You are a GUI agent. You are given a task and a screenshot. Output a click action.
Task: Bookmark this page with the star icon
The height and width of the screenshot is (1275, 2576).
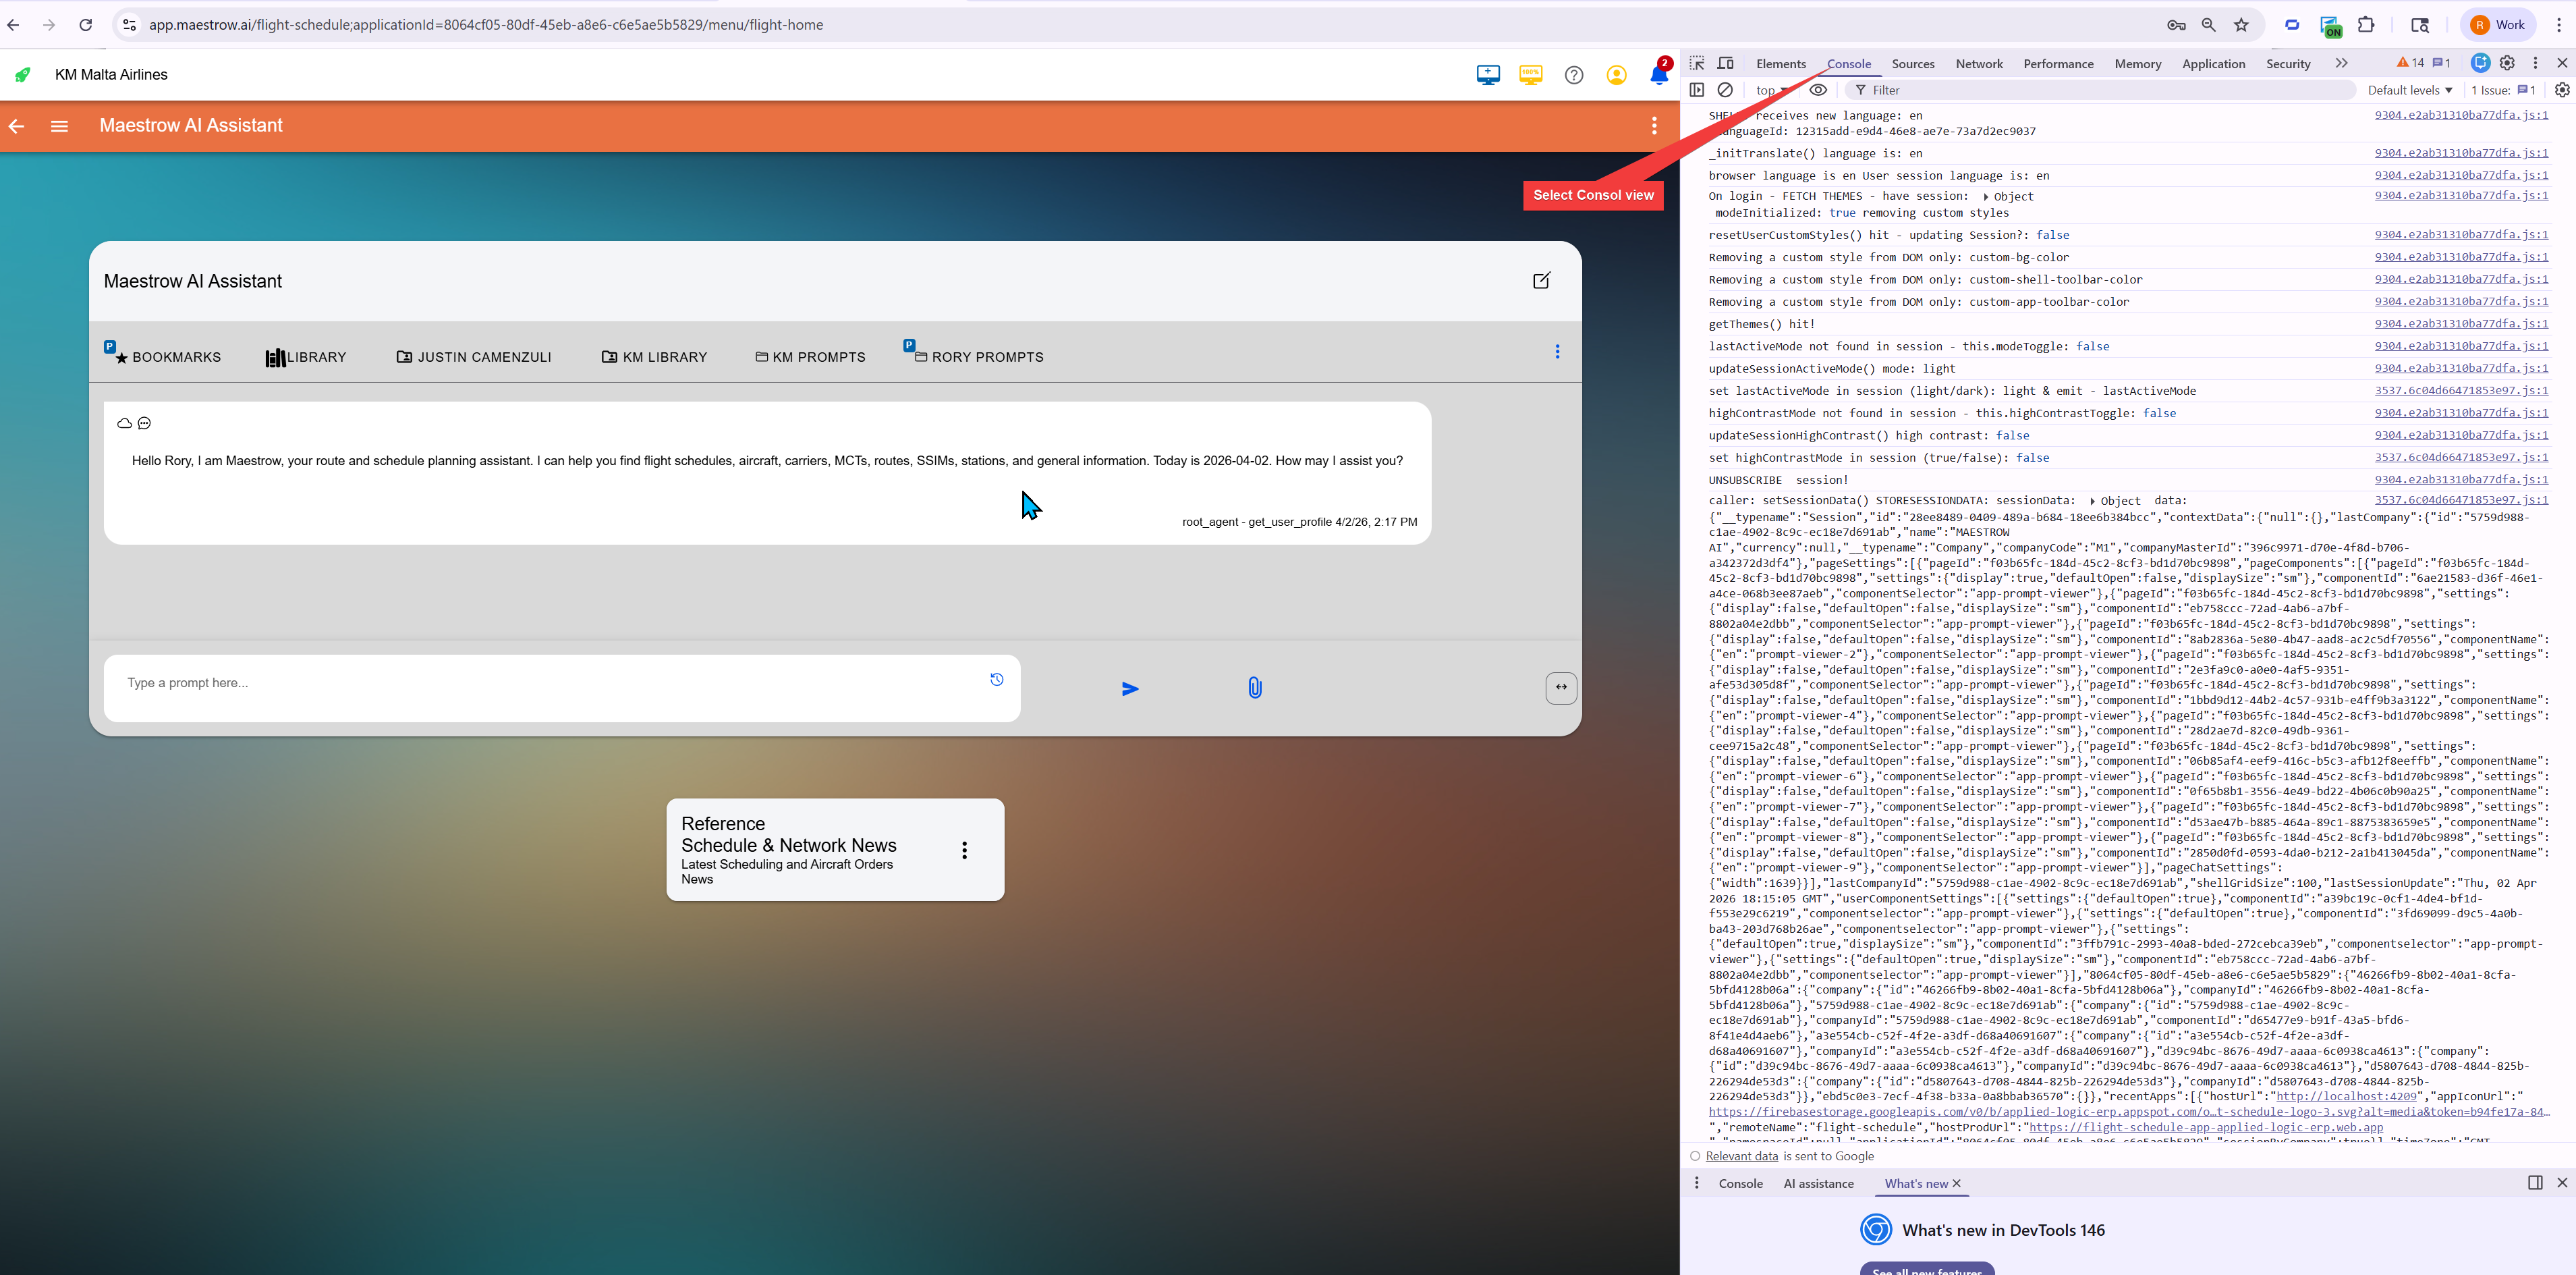[2241, 25]
